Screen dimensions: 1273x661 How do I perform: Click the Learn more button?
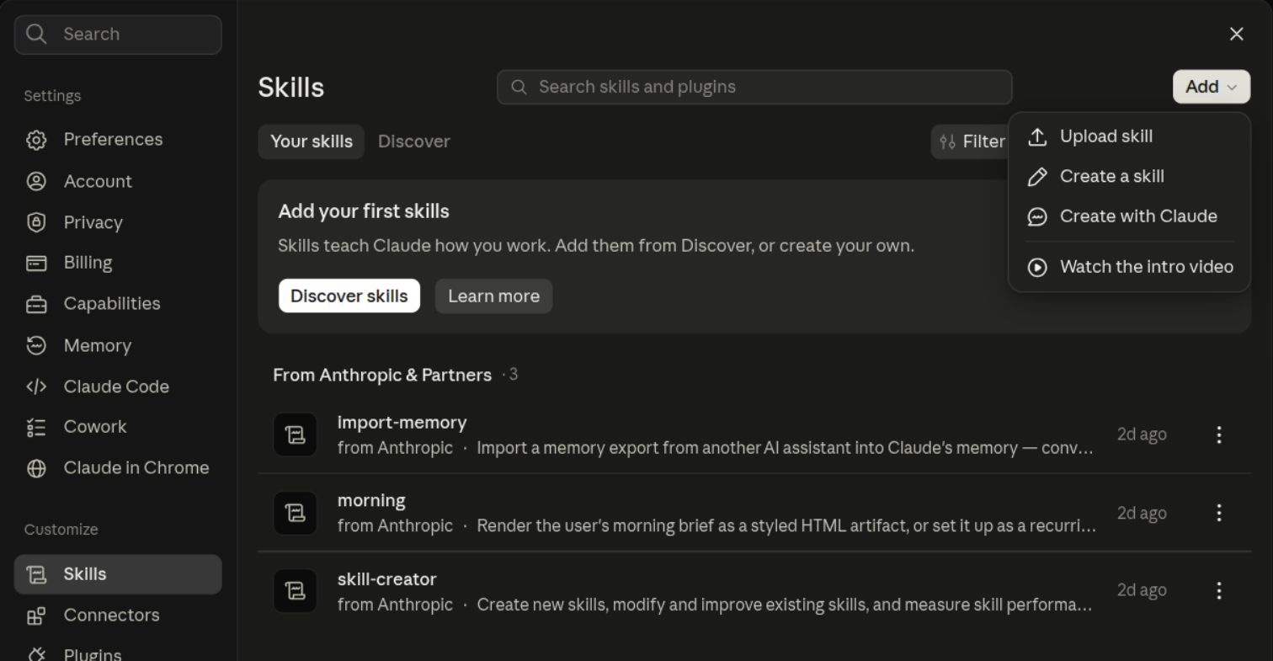click(x=494, y=296)
